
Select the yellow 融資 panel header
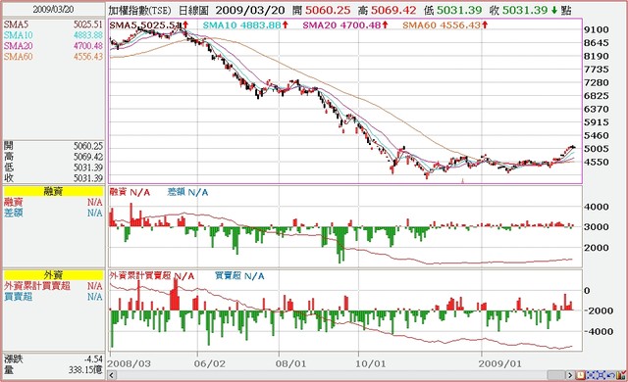[x=53, y=191]
